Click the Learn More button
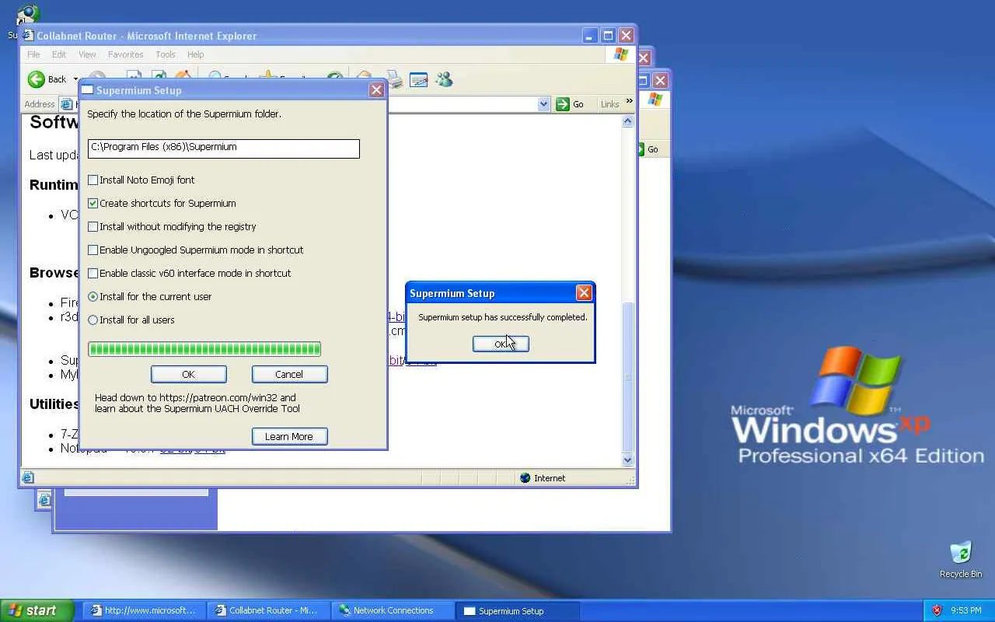This screenshot has height=622, width=995. 289,436
